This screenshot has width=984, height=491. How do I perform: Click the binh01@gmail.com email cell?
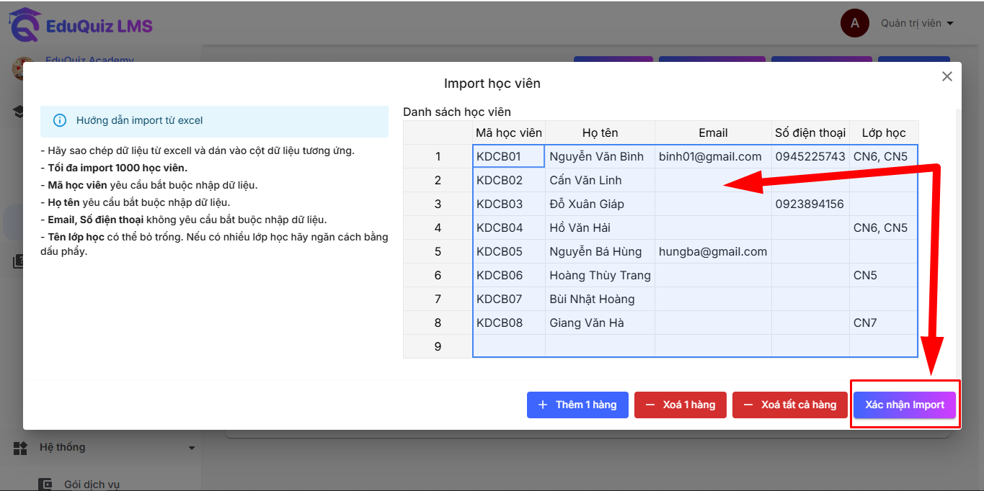point(713,156)
